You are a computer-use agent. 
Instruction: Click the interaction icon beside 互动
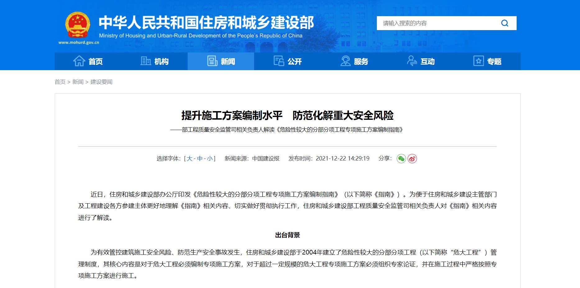(412, 61)
